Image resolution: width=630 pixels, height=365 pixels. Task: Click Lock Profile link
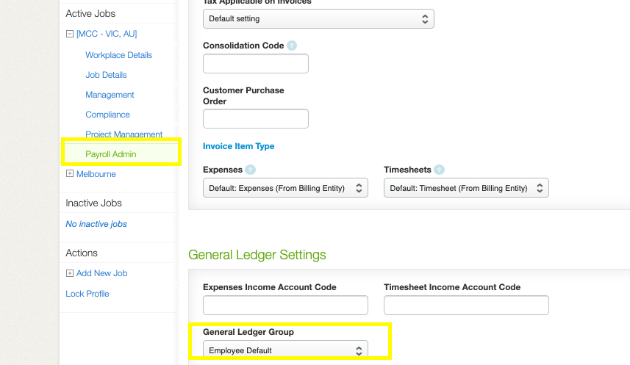pyautogui.click(x=87, y=294)
